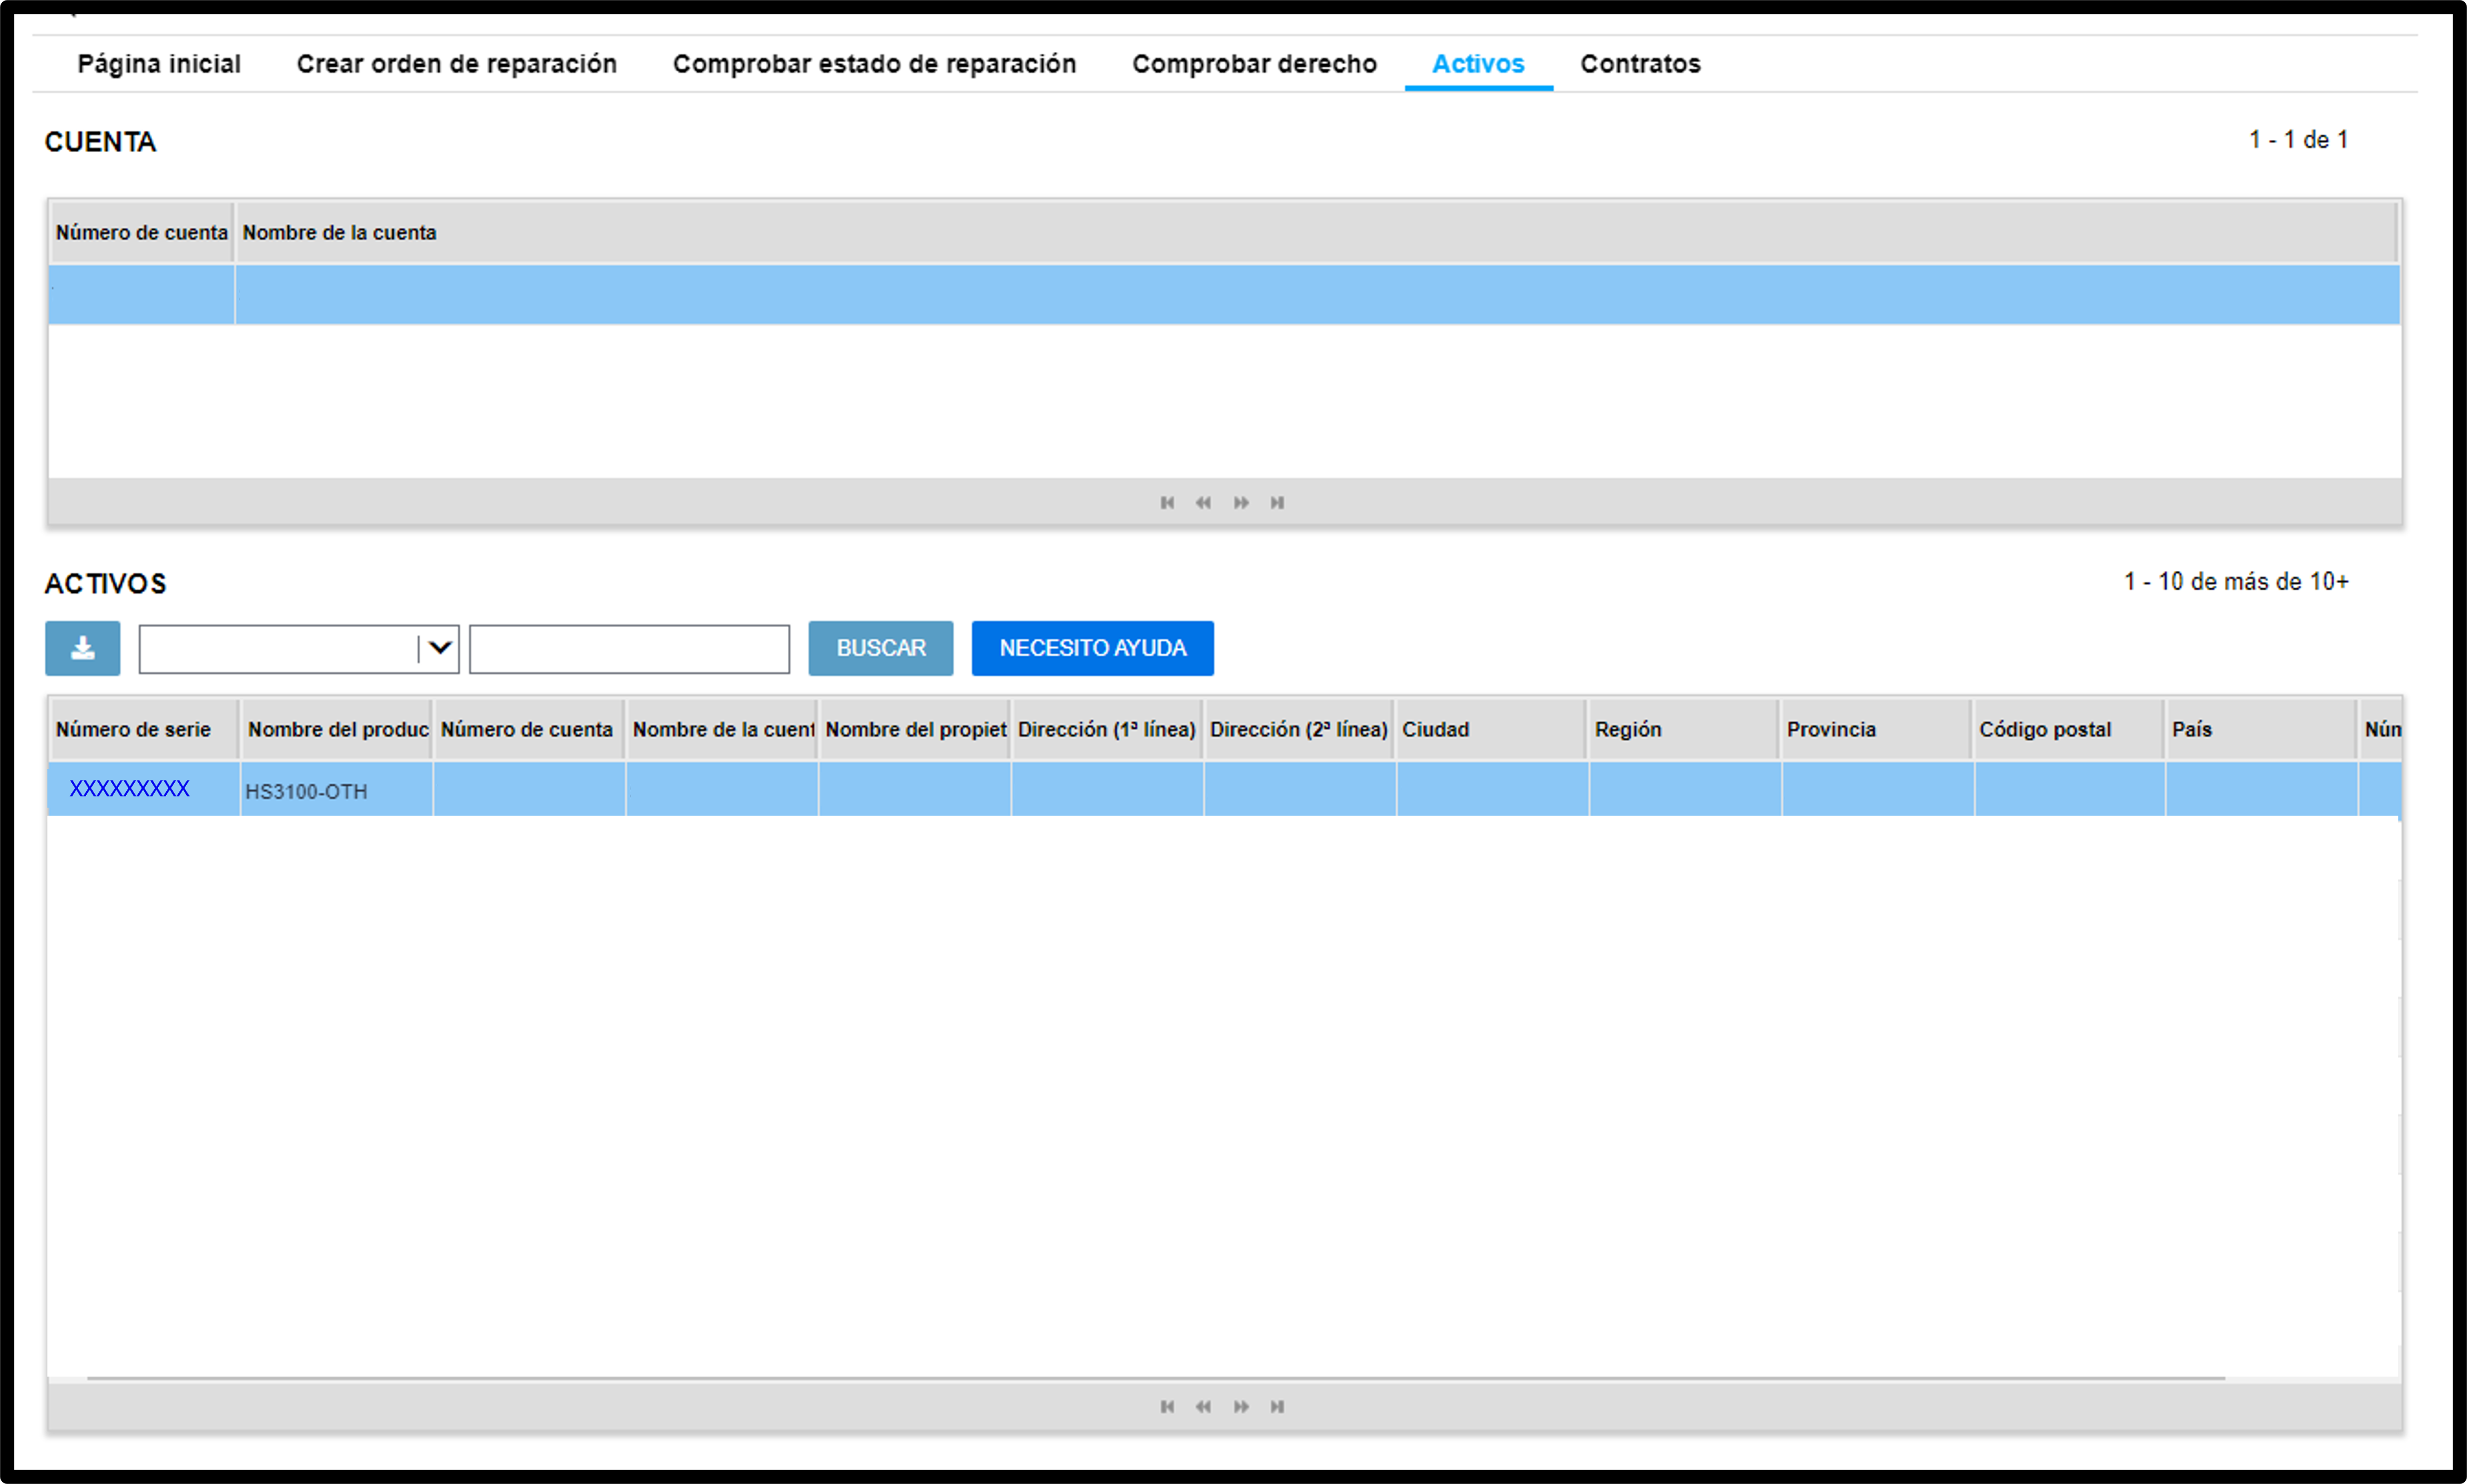Select the Activos tab
The height and width of the screenshot is (1484, 2467).
pos(1478,64)
